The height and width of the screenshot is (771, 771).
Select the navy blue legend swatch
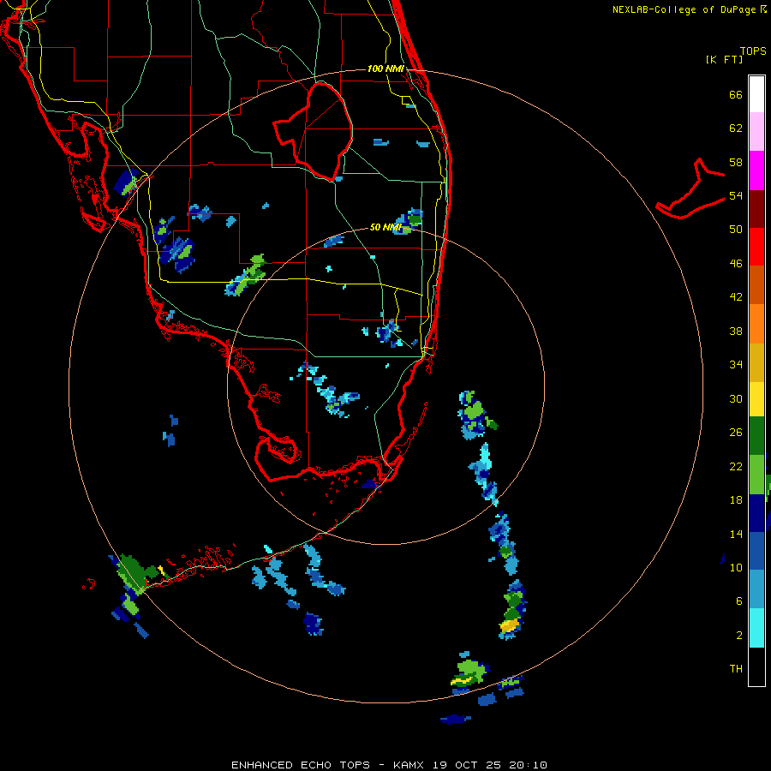[756, 513]
